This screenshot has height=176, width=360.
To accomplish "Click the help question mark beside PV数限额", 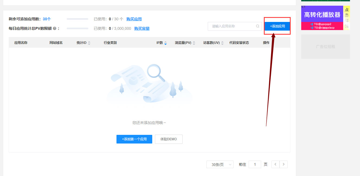I will point(55,28).
